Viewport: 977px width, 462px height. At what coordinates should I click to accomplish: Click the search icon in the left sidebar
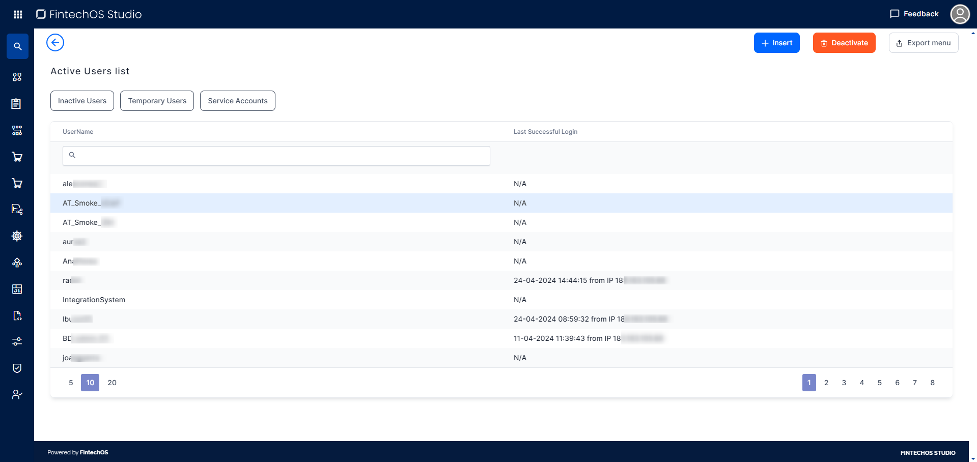17,46
